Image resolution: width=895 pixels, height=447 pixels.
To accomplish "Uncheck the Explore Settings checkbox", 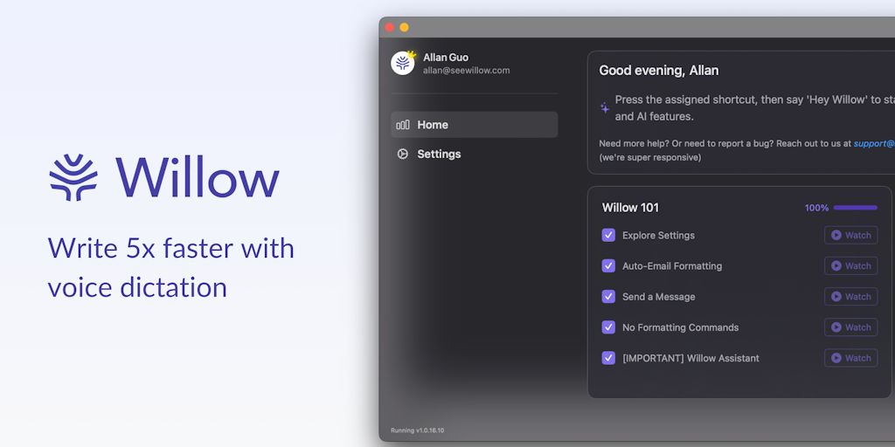I will coord(608,235).
